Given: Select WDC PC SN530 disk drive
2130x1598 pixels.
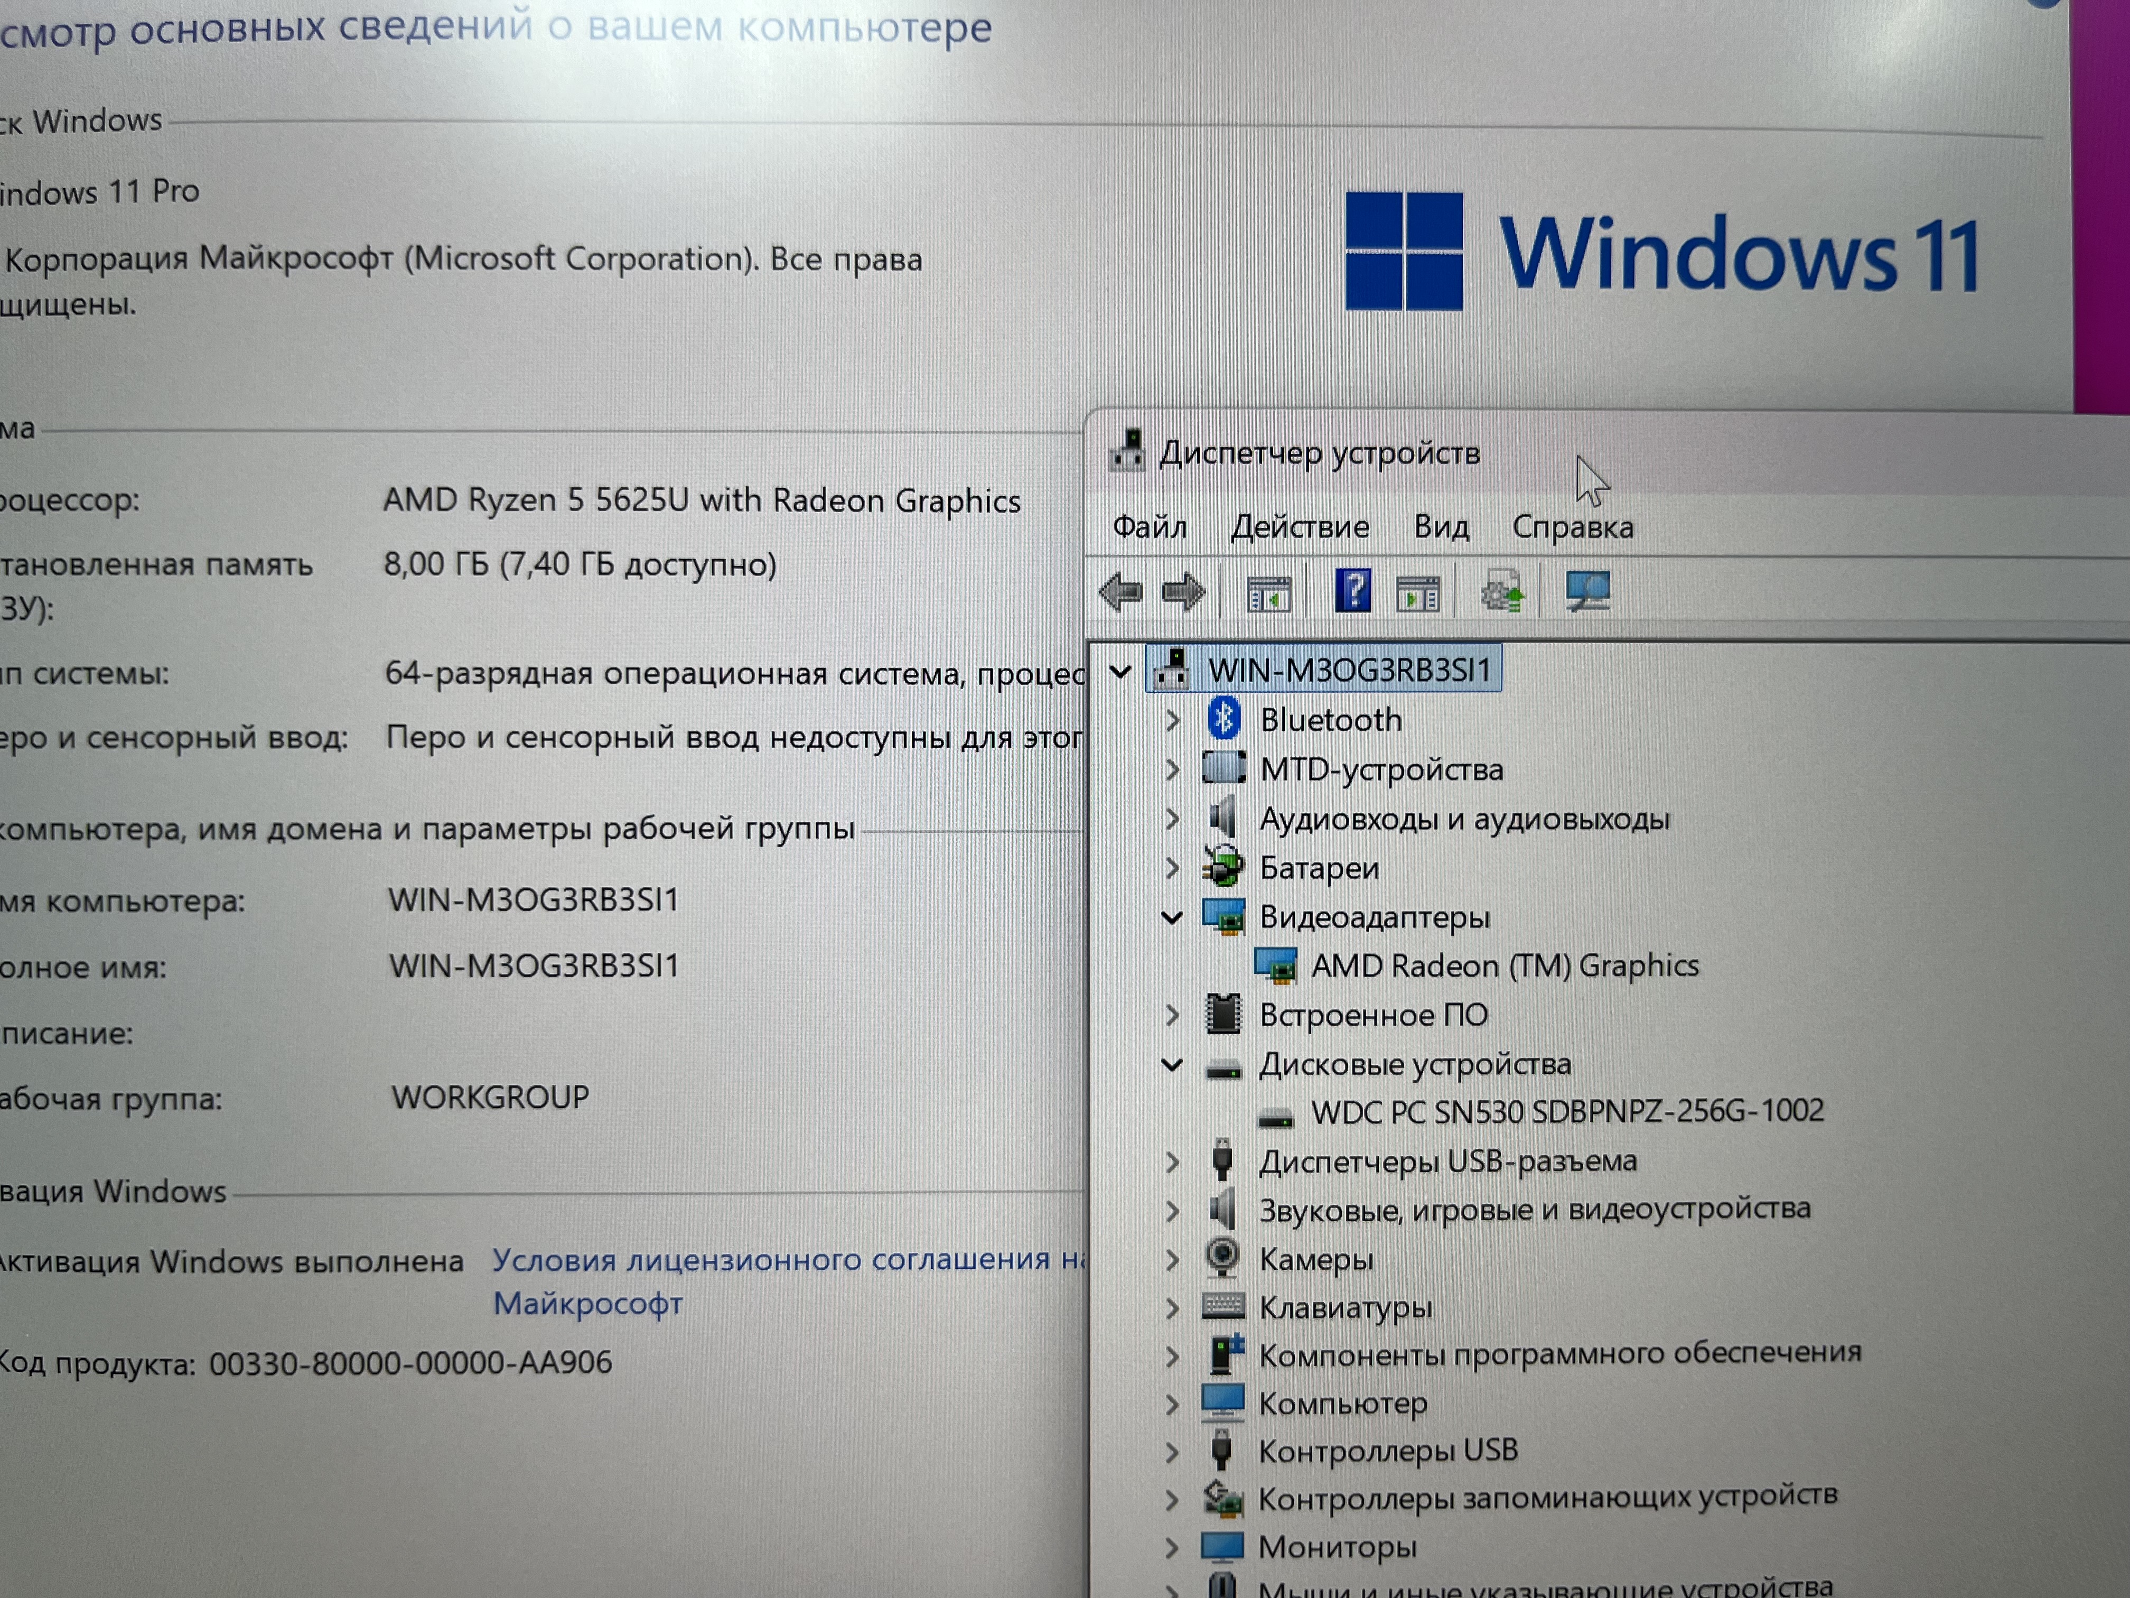Looking at the screenshot, I should click(1567, 1111).
